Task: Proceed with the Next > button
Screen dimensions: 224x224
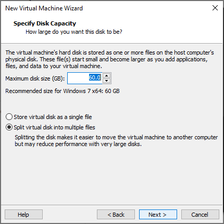Action: (158, 215)
